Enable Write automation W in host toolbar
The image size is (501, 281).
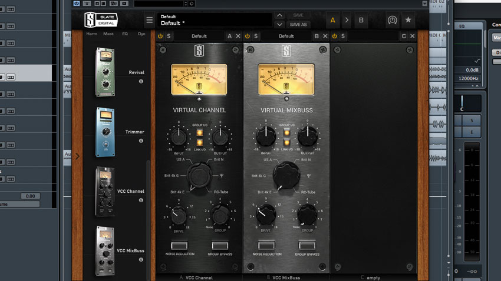[x=103, y=4]
